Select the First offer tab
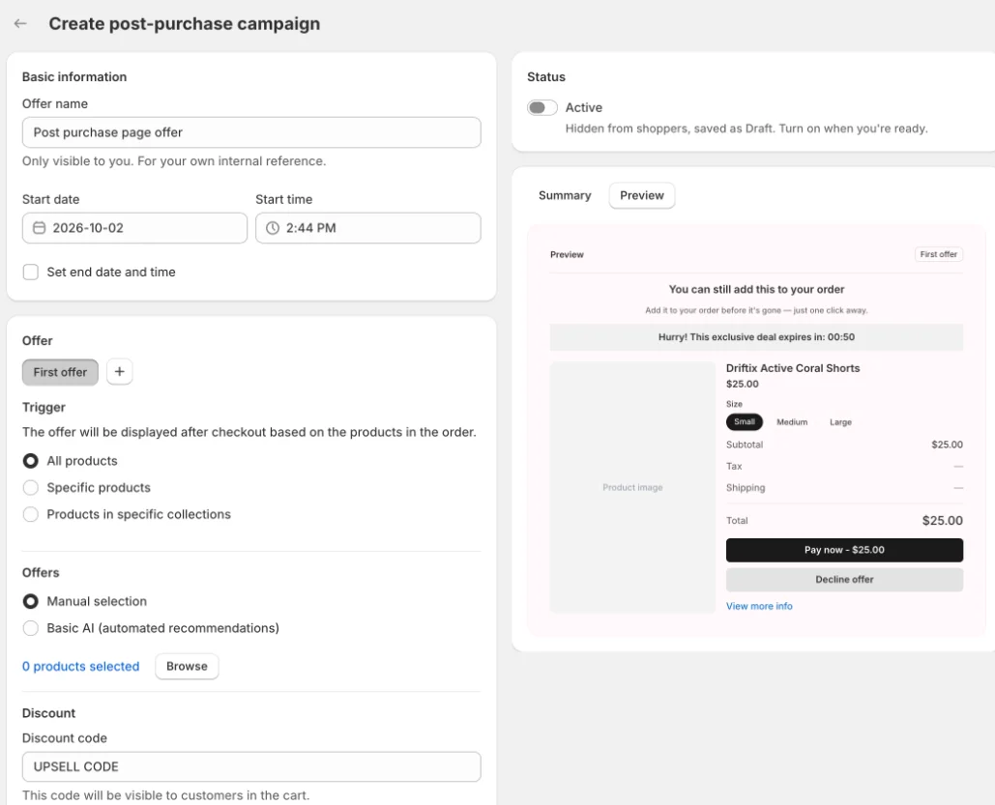This screenshot has width=995, height=805. pyautogui.click(x=60, y=372)
